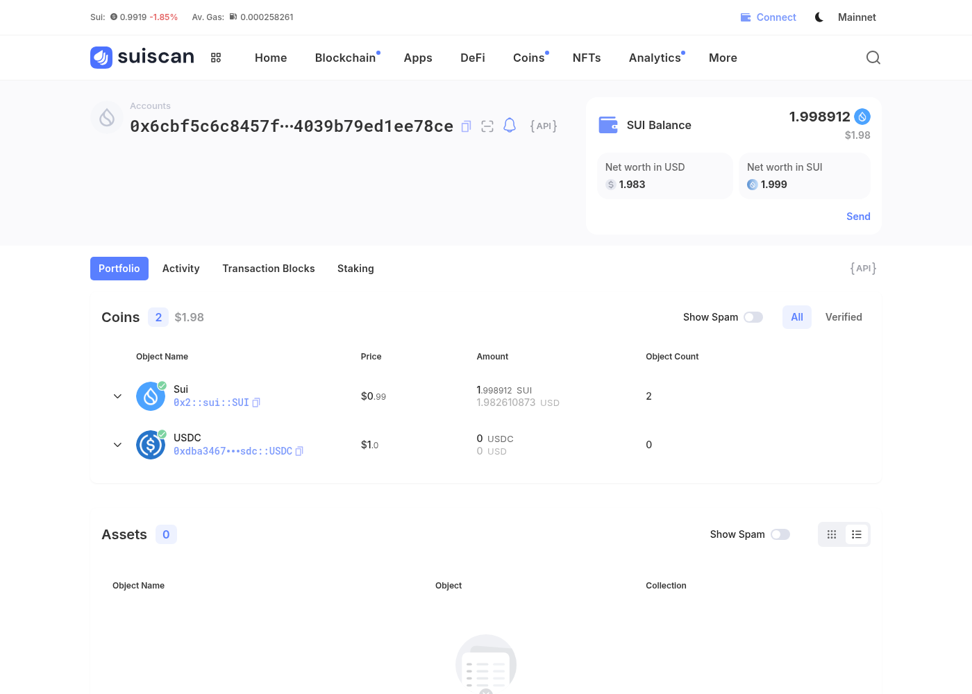Open the apps grid icon beside suiscan
The width and height of the screenshot is (972, 694).
[216, 58]
